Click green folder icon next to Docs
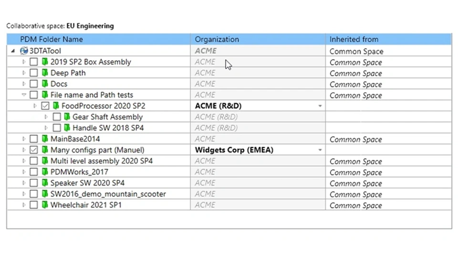 tap(45, 84)
